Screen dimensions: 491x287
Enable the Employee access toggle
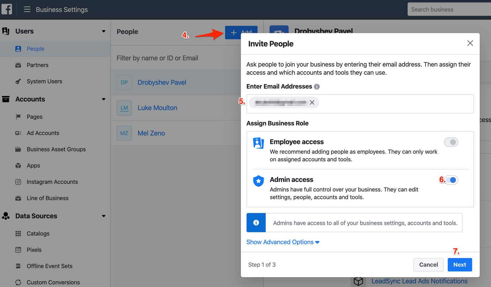[x=451, y=142]
